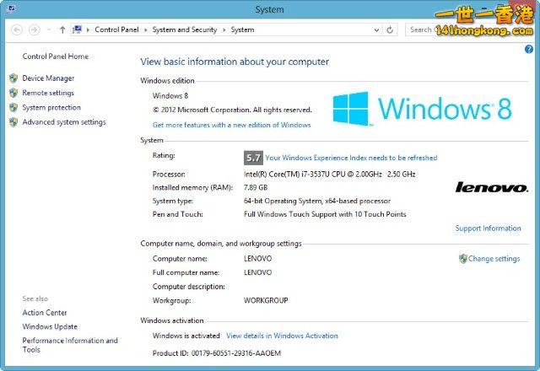Open the Help question mark icon
The width and height of the screenshot is (540, 371).
coord(529,49)
